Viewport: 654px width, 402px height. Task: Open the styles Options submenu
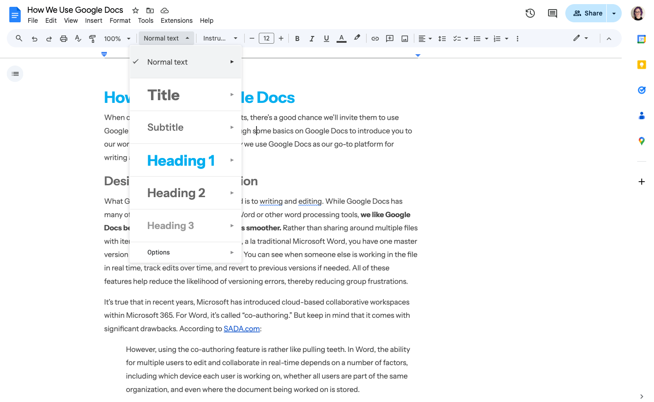186,252
